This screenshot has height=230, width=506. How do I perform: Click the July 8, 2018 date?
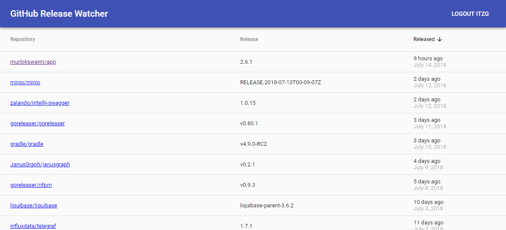[x=428, y=188]
